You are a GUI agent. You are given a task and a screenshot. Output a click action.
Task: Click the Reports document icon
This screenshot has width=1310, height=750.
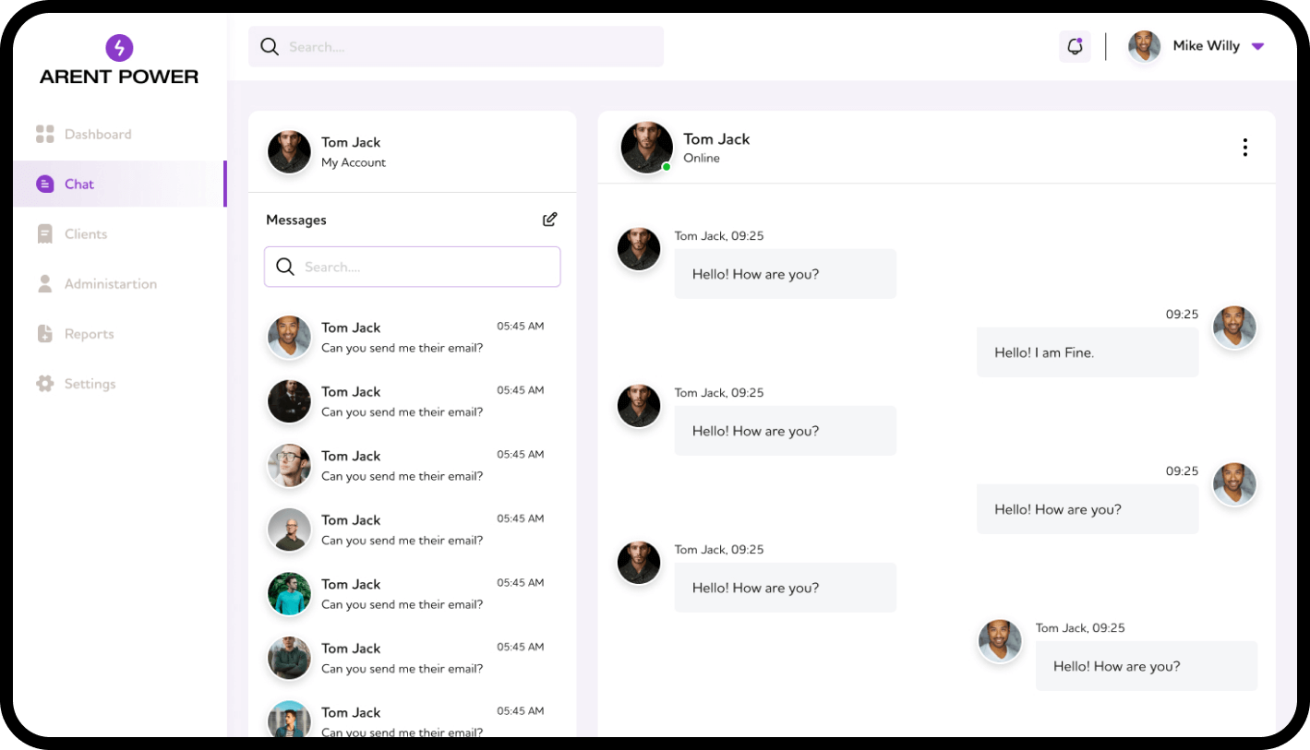[x=45, y=334]
